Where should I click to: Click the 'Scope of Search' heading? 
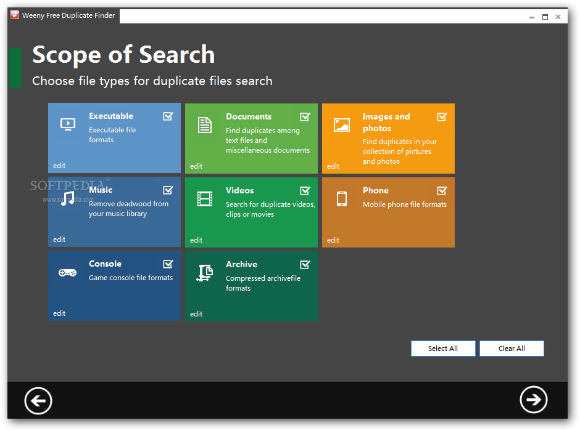point(123,55)
